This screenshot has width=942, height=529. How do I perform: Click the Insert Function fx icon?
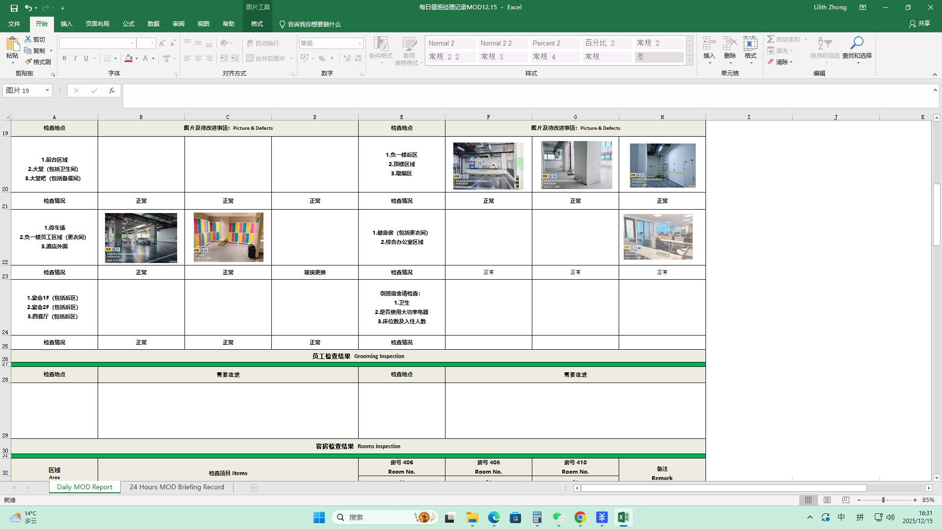112,91
